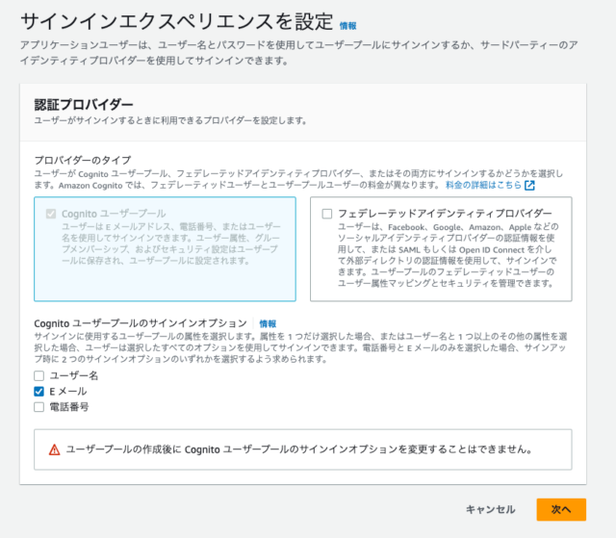
Task: Click the フェデレーテッドアイデンティティプロバイダー card title
Action: pyautogui.click(x=445, y=214)
